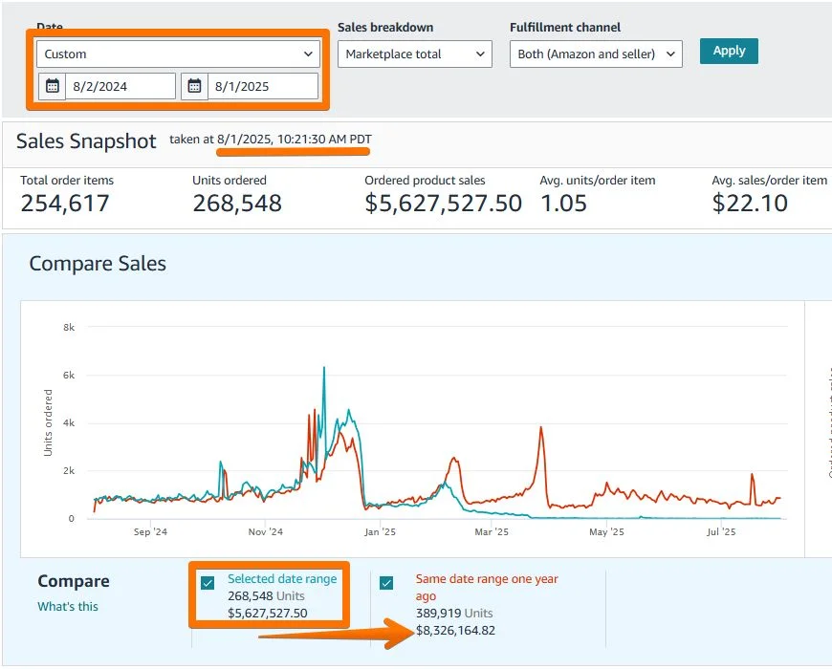Uncheck the Selected date range checkbox
The image size is (832, 669).
click(x=207, y=581)
